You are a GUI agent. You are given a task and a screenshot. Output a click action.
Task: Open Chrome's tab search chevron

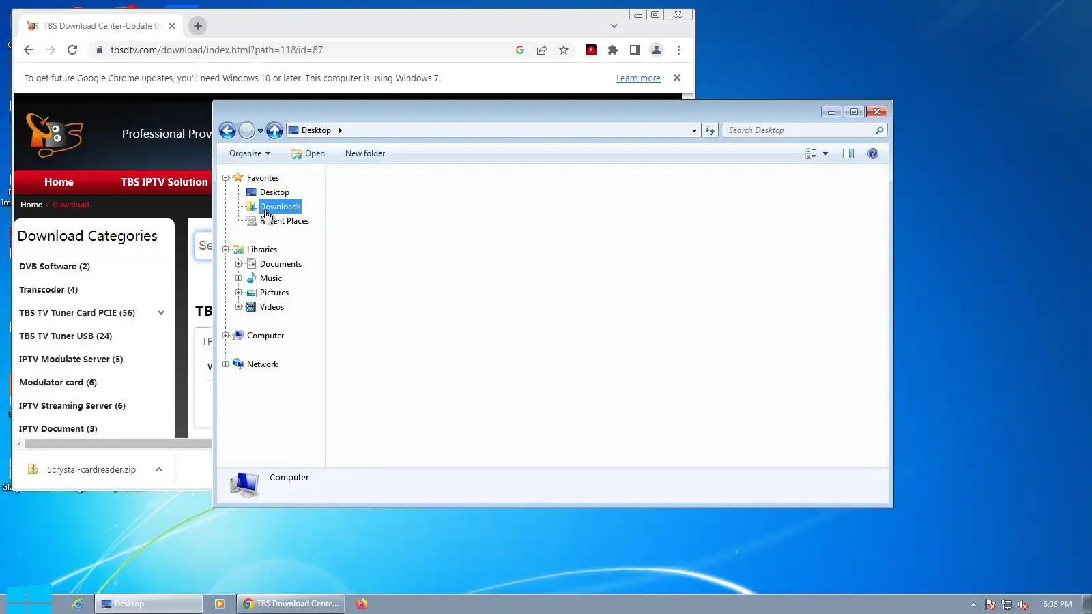(x=614, y=26)
